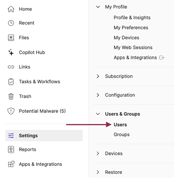The image size is (174, 178).
Task: Click the Copilot Hub sparkle icon
Action: [11, 52]
